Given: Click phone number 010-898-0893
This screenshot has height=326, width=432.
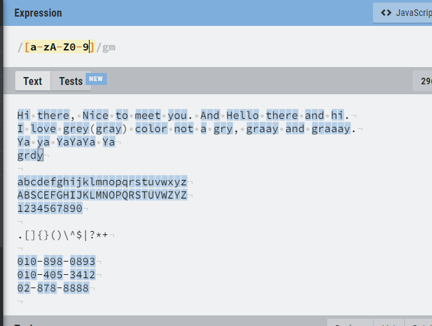Looking at the screenshot, I should (x=56, y=262).
